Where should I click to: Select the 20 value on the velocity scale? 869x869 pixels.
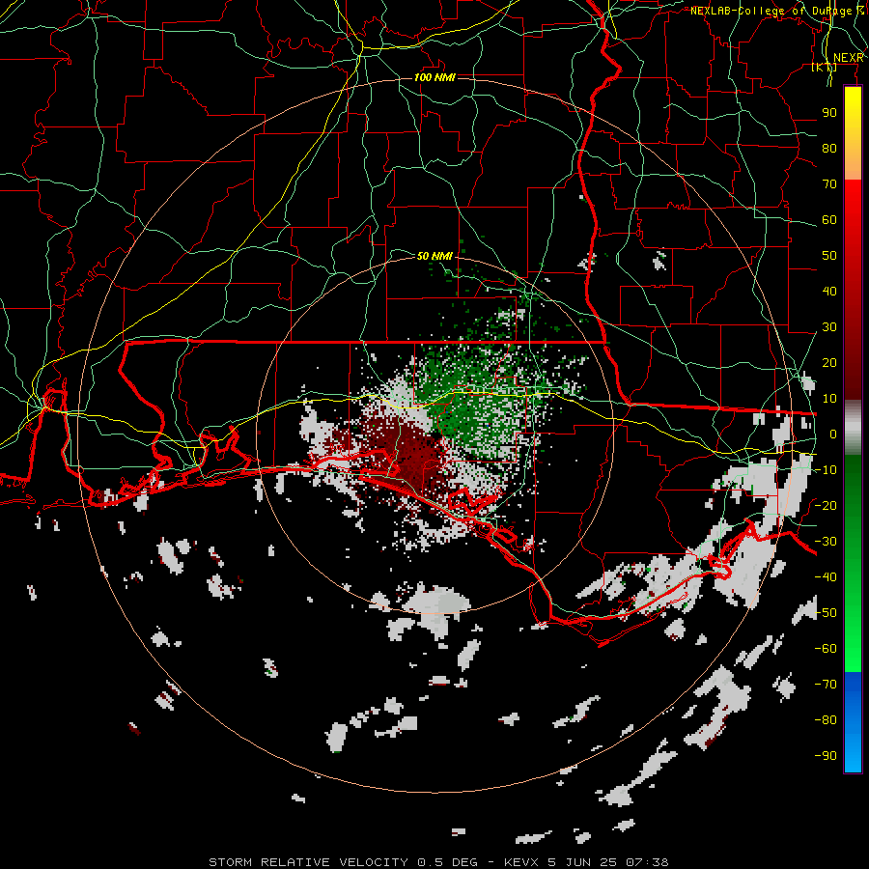[829, 362]
